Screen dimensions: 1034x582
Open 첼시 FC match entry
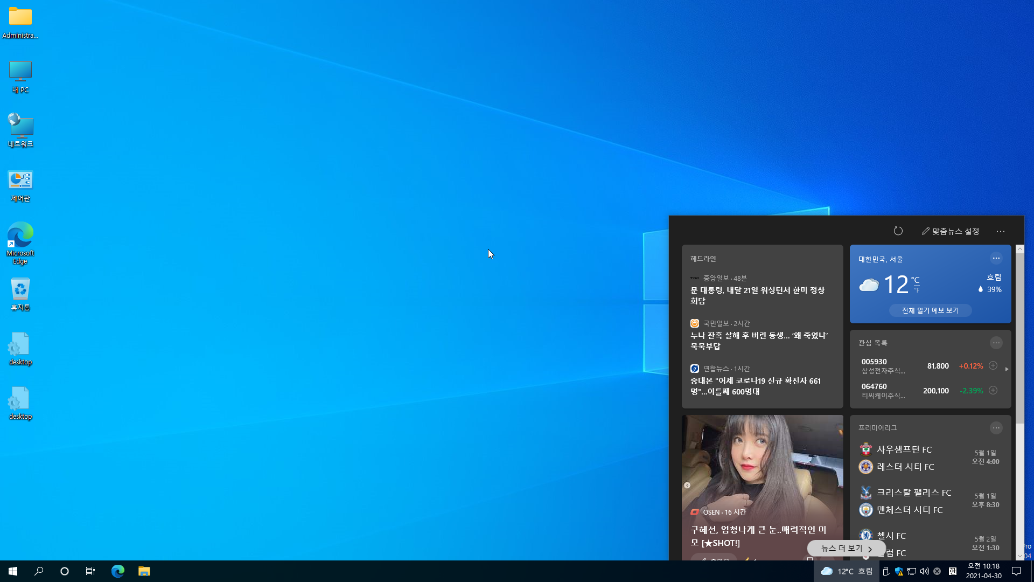pos(891,536)
